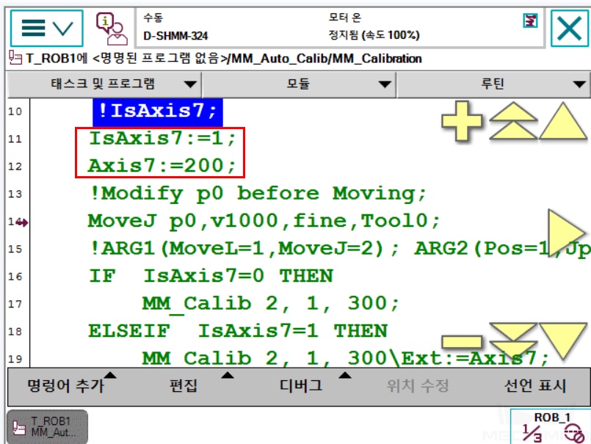Viewport: 591px width, 444px height.
Task: Select the T_ROB1 MM_Aut task tab
Action: pyautogui.click(x=48, y=426)
